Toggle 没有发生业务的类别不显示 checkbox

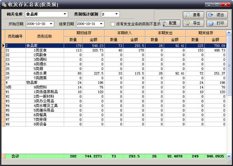[x=113, y=24]
